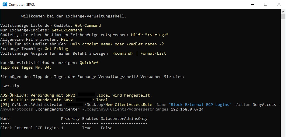Image resolution: width=286 pixels, height=137 pixels.
Task: Click the 'Help <cmdlet name>' text
Action: (91, 44)
